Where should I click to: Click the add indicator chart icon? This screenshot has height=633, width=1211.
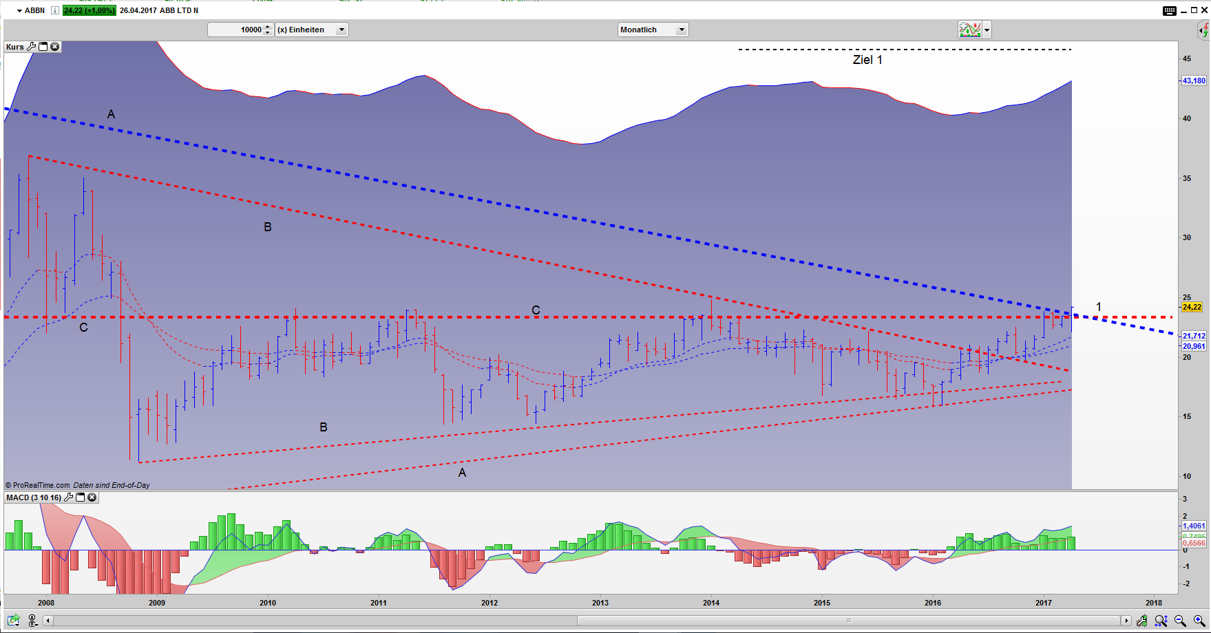pos(969,30)
